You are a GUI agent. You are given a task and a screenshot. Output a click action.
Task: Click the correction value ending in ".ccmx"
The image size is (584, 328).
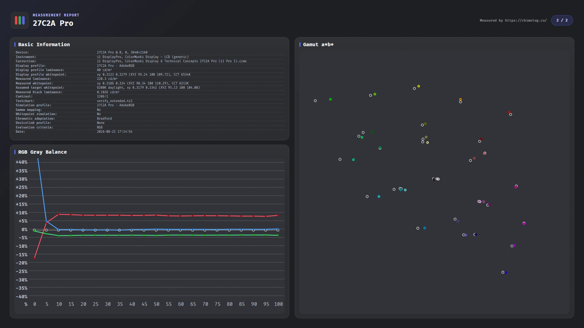point(172,61)
